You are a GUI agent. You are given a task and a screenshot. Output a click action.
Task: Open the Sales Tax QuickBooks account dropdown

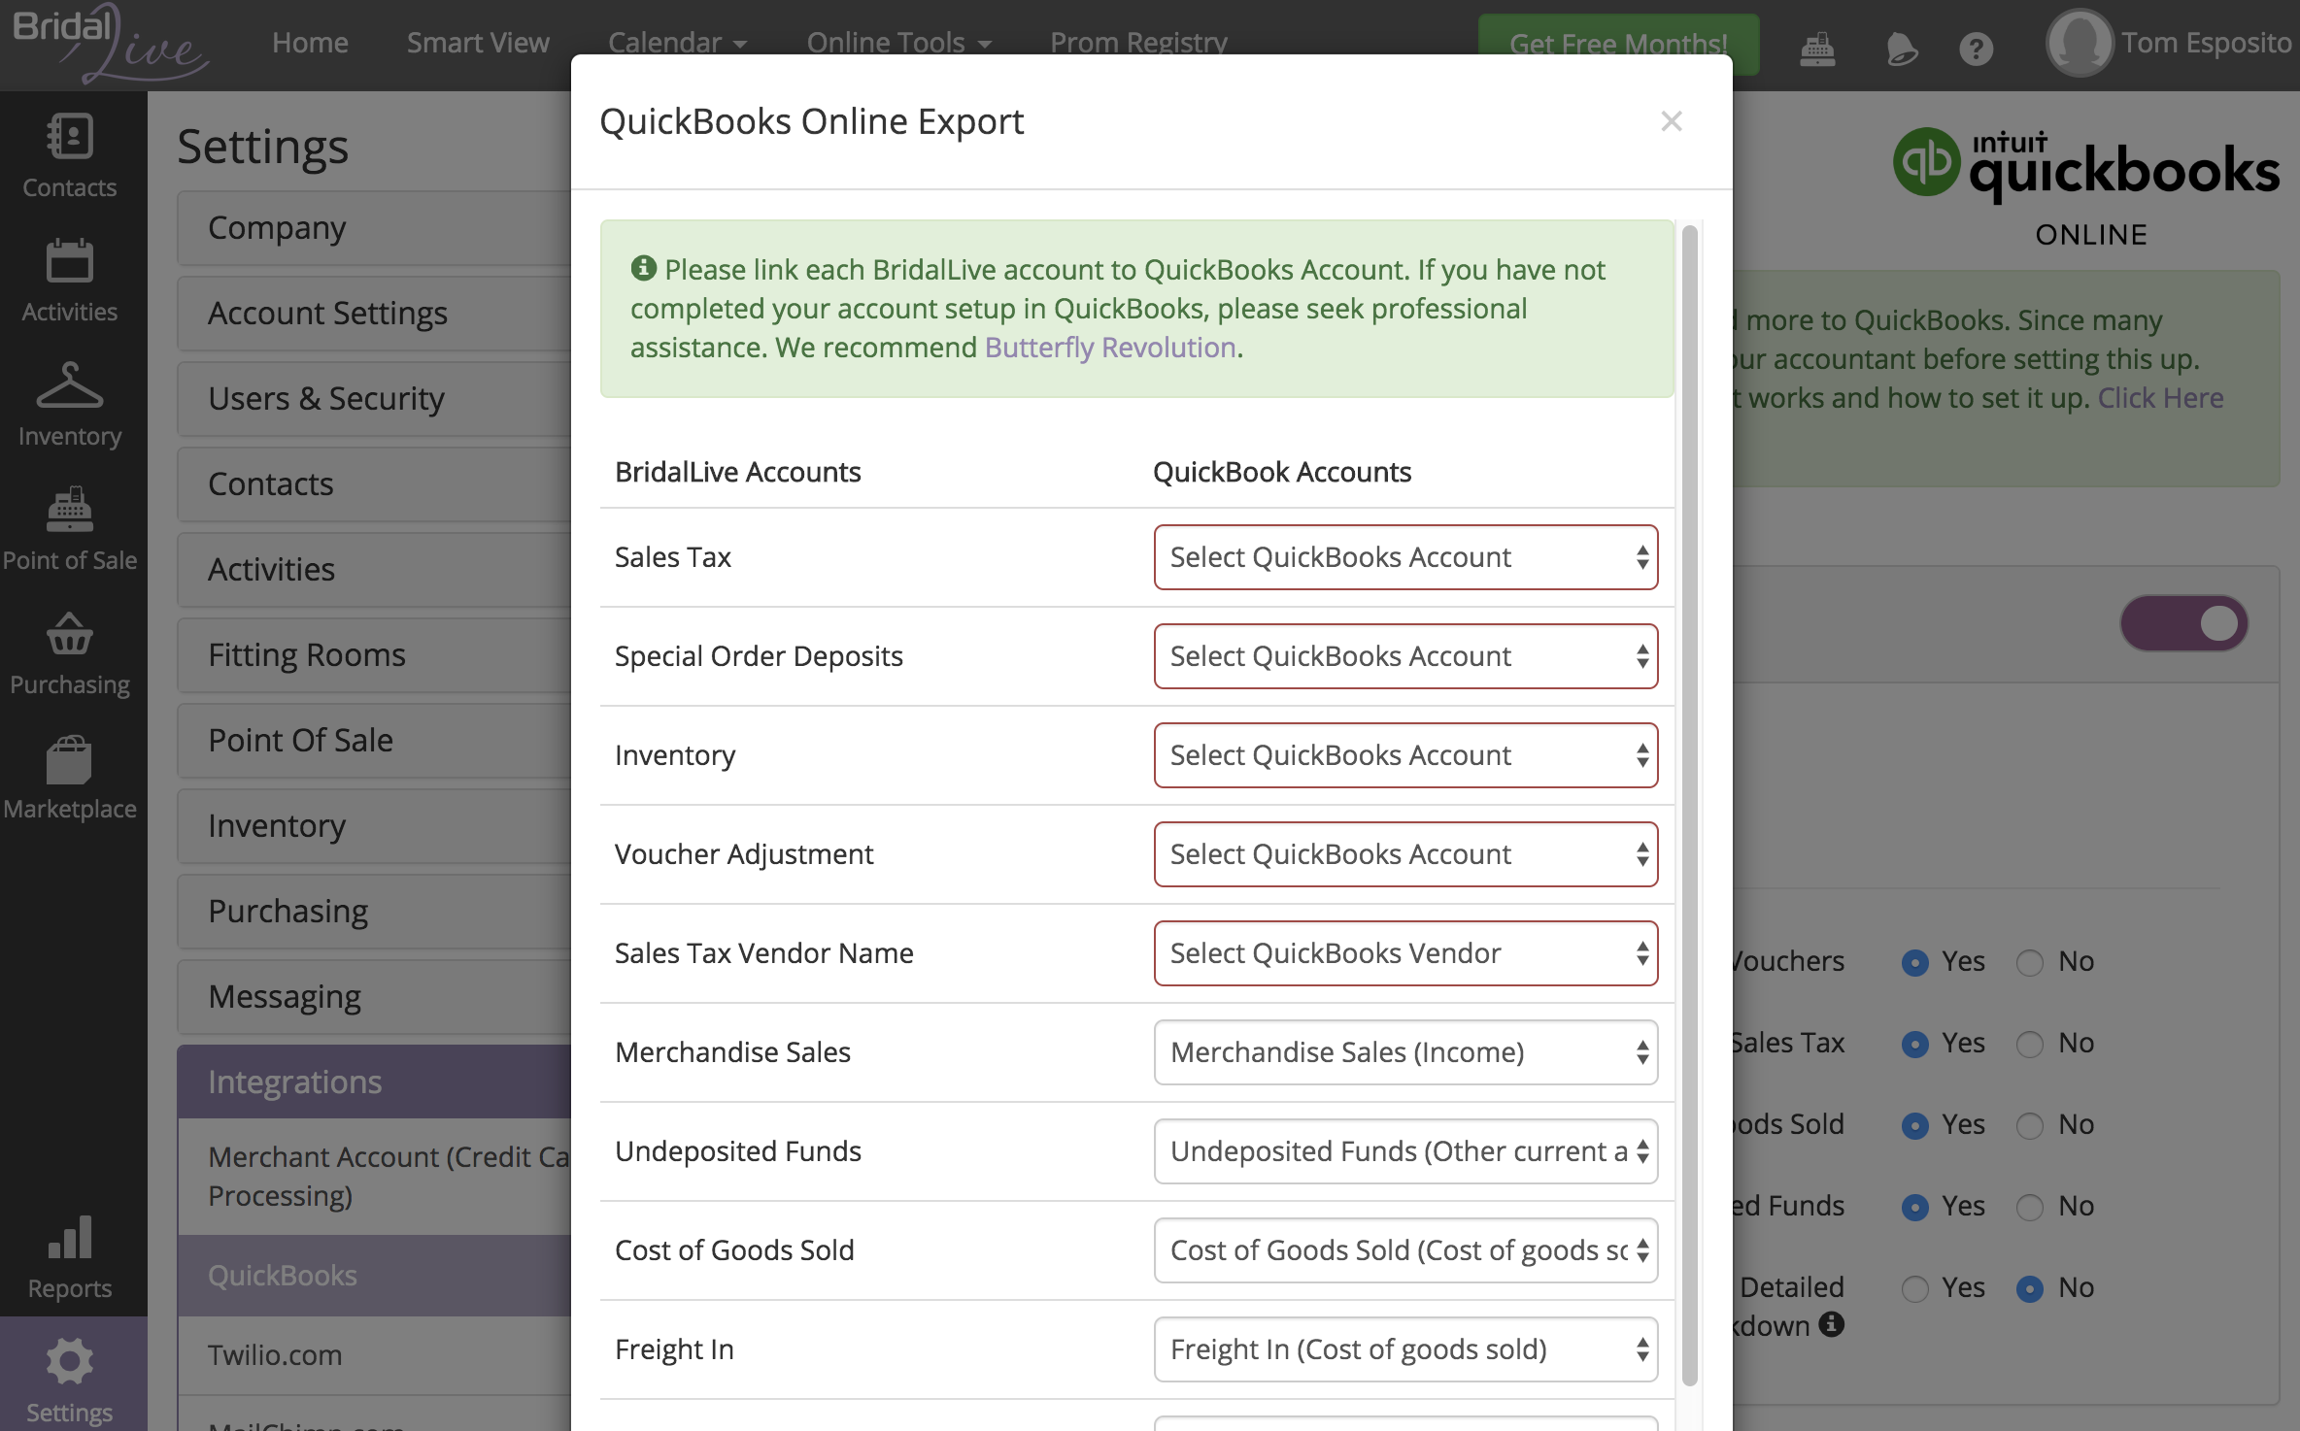point(1404,557)
